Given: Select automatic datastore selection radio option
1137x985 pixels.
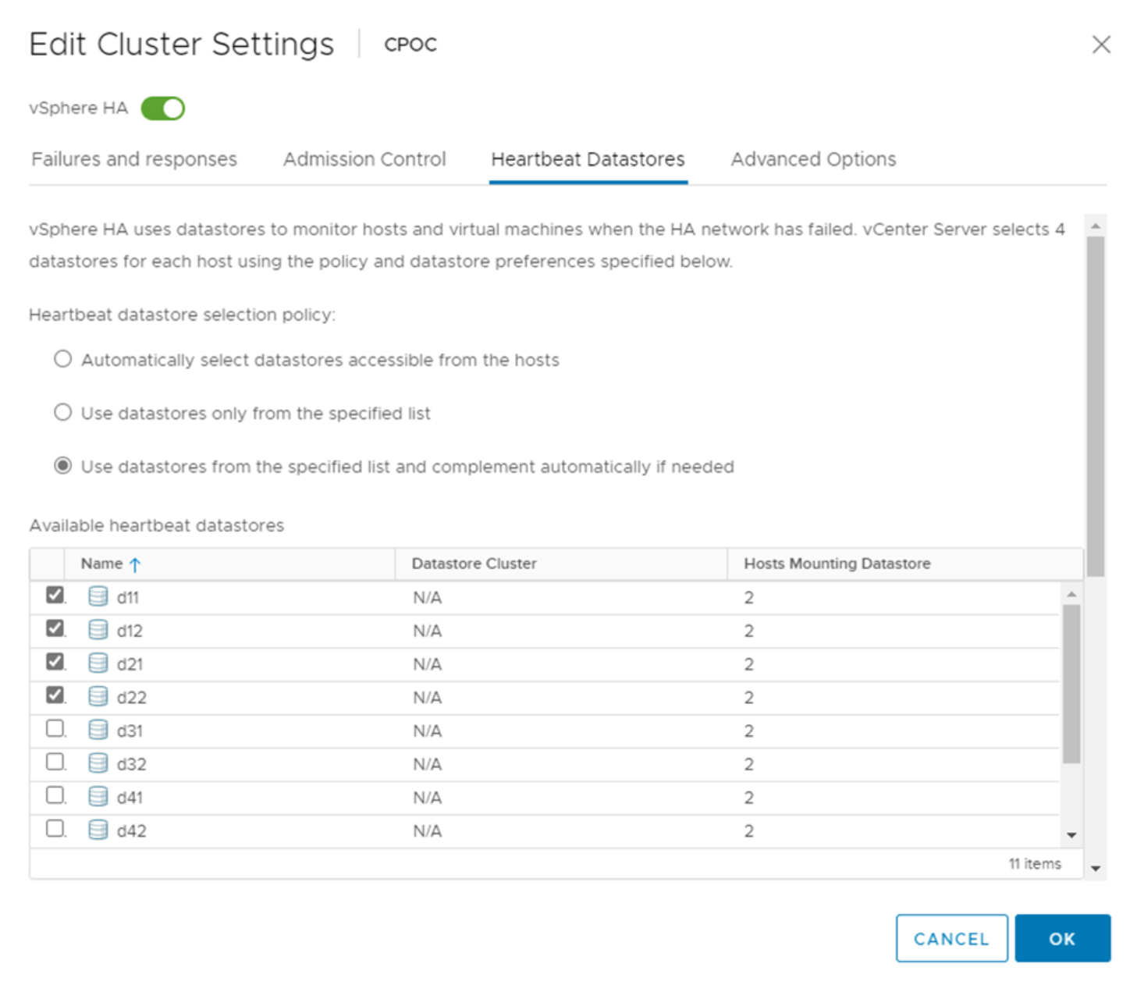Looking at the screenshot, I should pos(62,359).
